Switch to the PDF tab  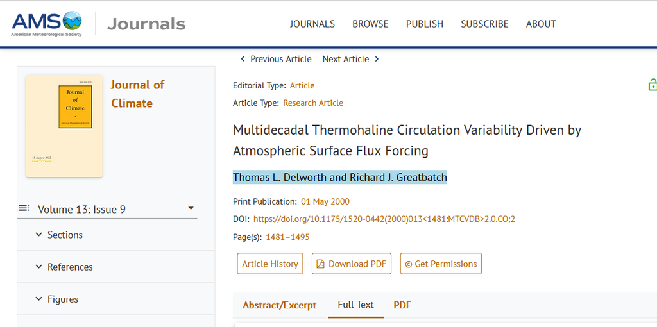coord(402,305)
